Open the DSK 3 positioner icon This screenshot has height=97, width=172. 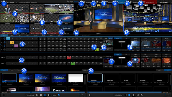click(154, 64)
